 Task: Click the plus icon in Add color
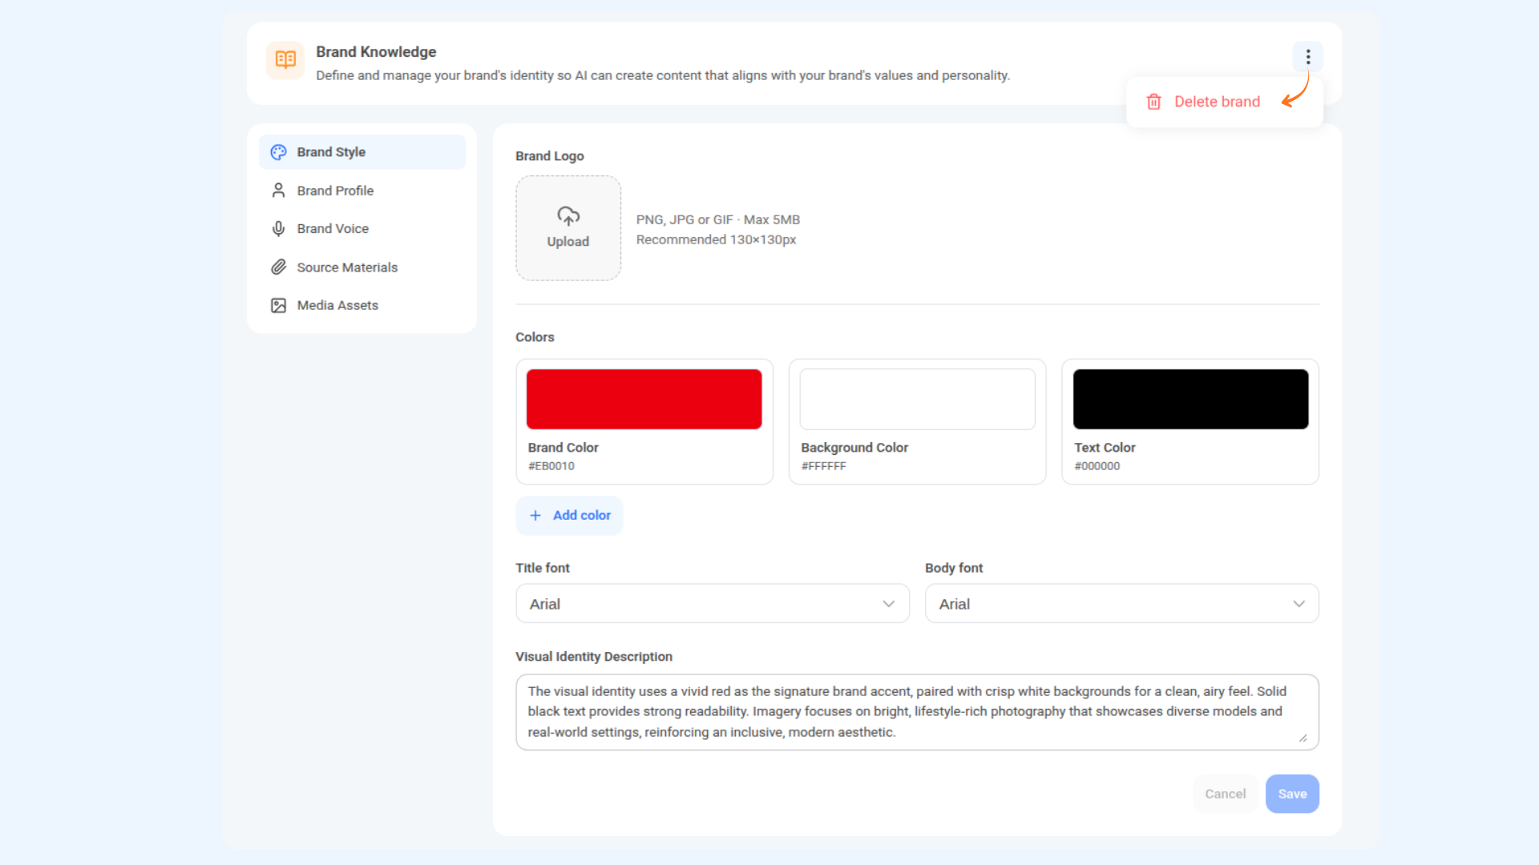535,516
